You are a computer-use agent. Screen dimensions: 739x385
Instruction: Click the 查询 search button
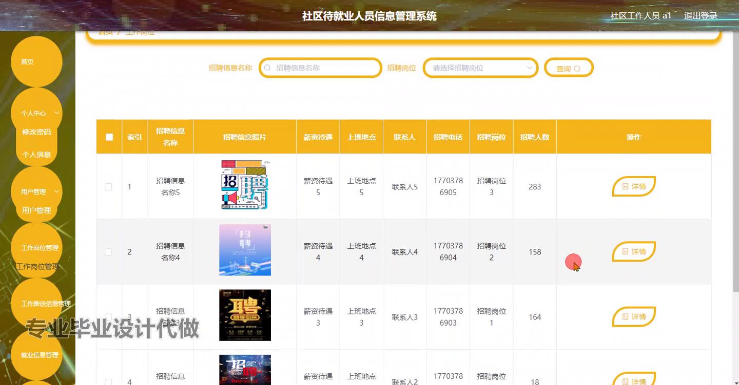click(569, 68)
